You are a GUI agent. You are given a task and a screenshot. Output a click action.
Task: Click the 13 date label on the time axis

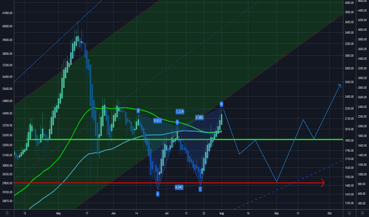(x=298, y=213)
